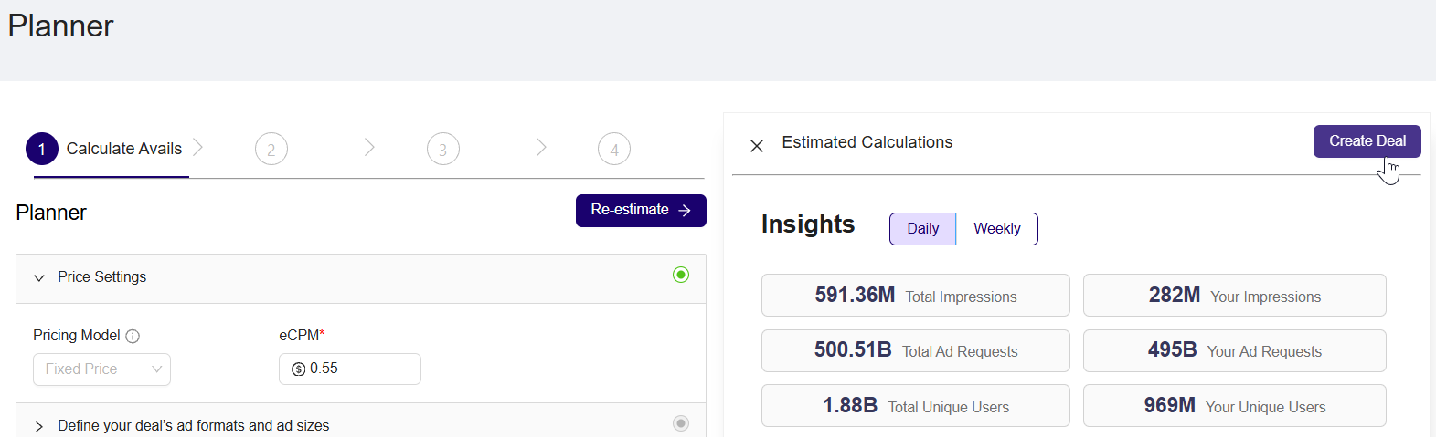
Task: Click the grey ad formats status indicator
Action: 681,423
